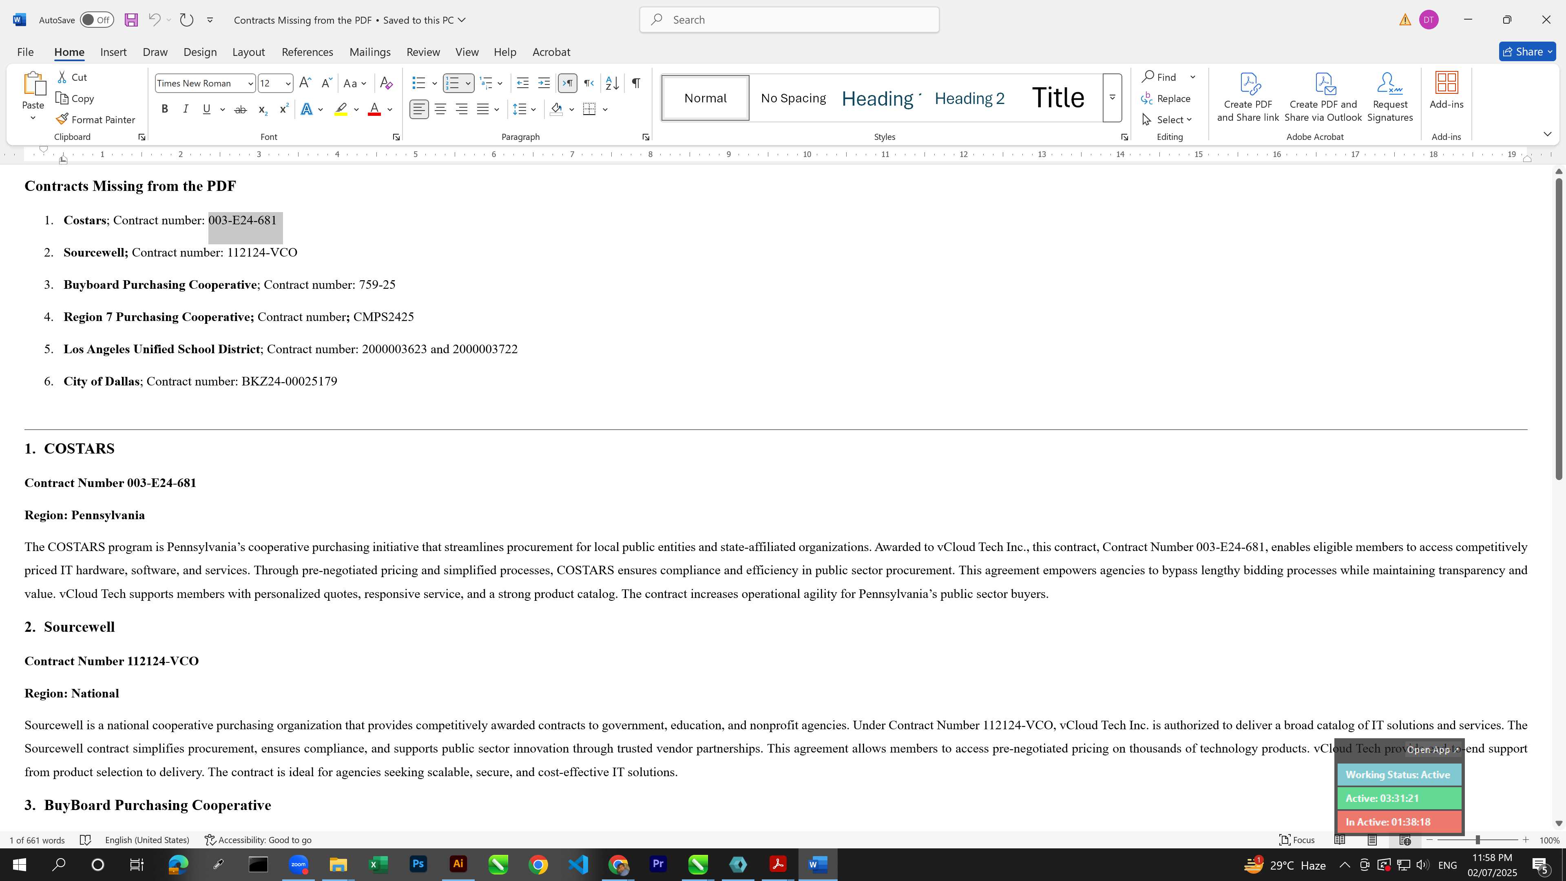Increase font size with A-up icon
Screen dimensions: 1566x881
305,83
